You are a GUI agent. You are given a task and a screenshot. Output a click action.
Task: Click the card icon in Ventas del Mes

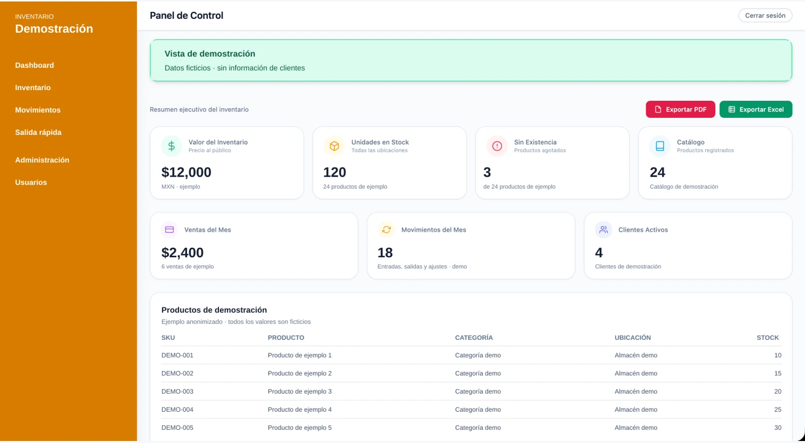[170, 230]
